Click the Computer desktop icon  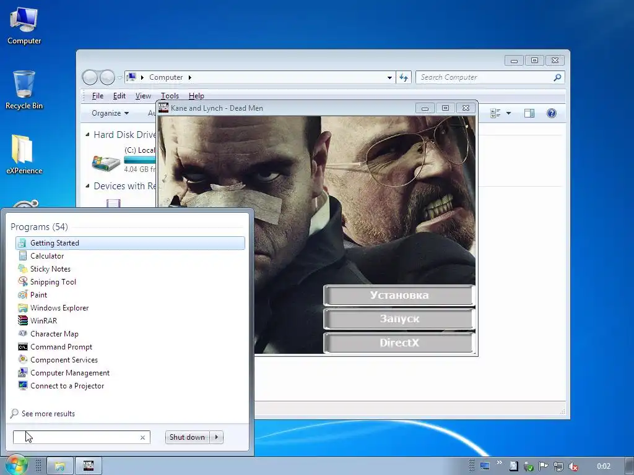[24, 26]
